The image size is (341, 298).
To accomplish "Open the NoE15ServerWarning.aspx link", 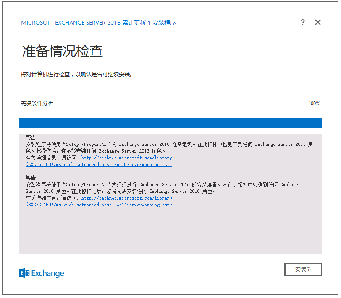I will (x=99, y=165).
